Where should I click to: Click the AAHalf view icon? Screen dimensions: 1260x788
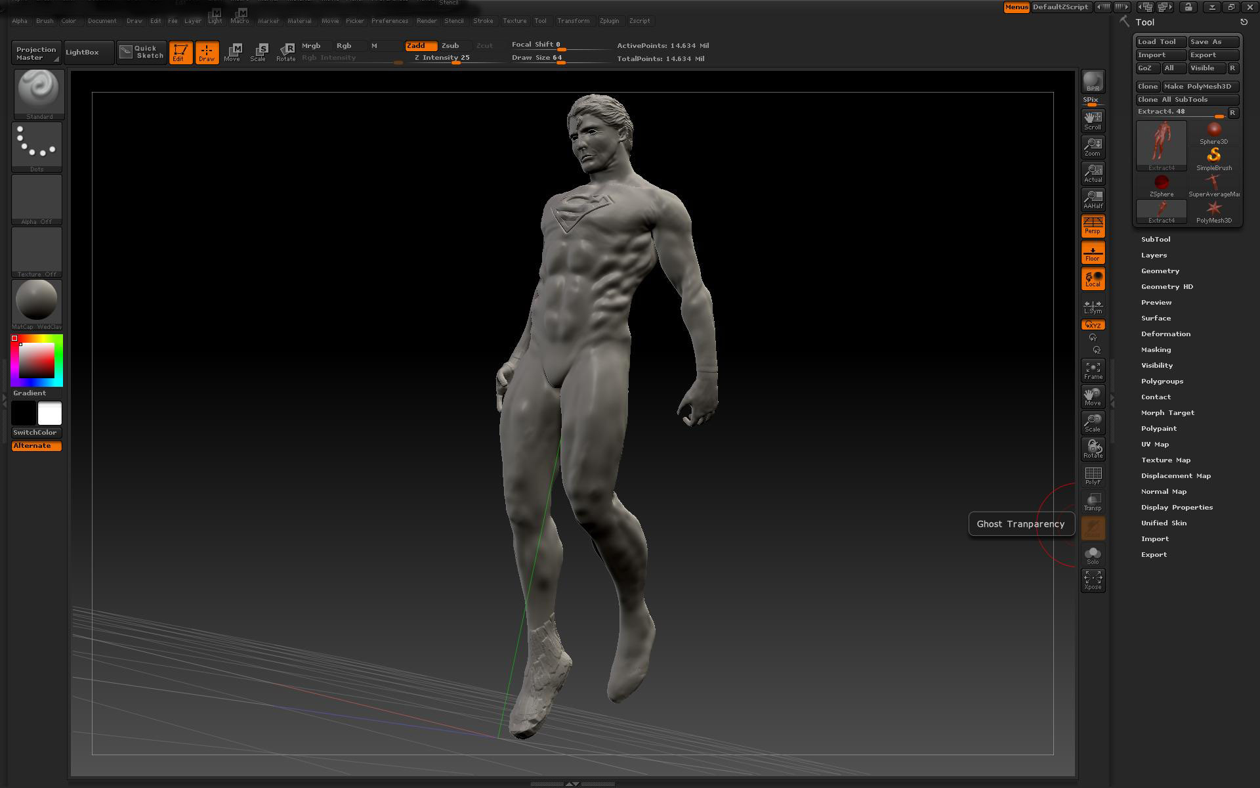(x=1093, y=199)
